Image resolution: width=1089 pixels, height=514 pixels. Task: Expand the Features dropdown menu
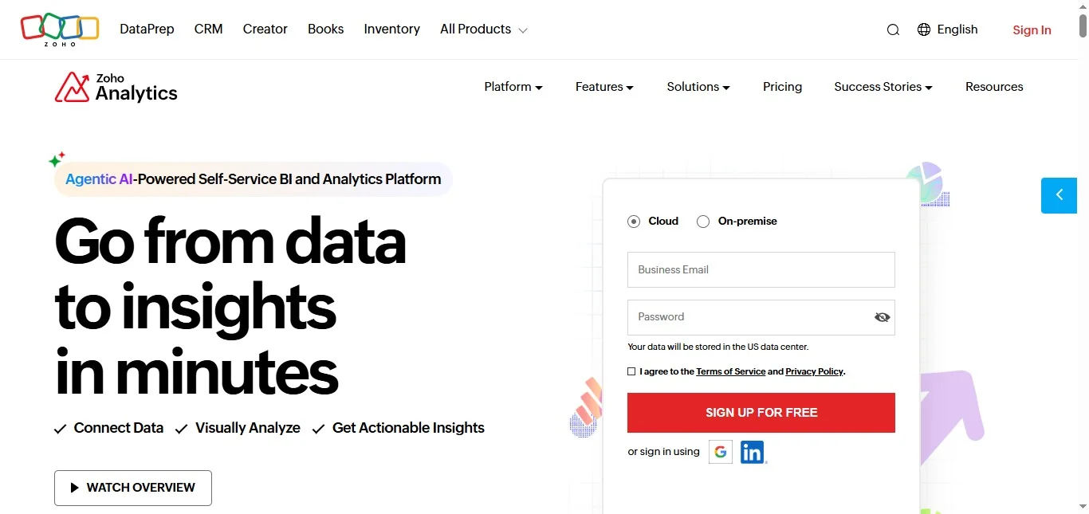pyautogui.click(x=604, y=87)
